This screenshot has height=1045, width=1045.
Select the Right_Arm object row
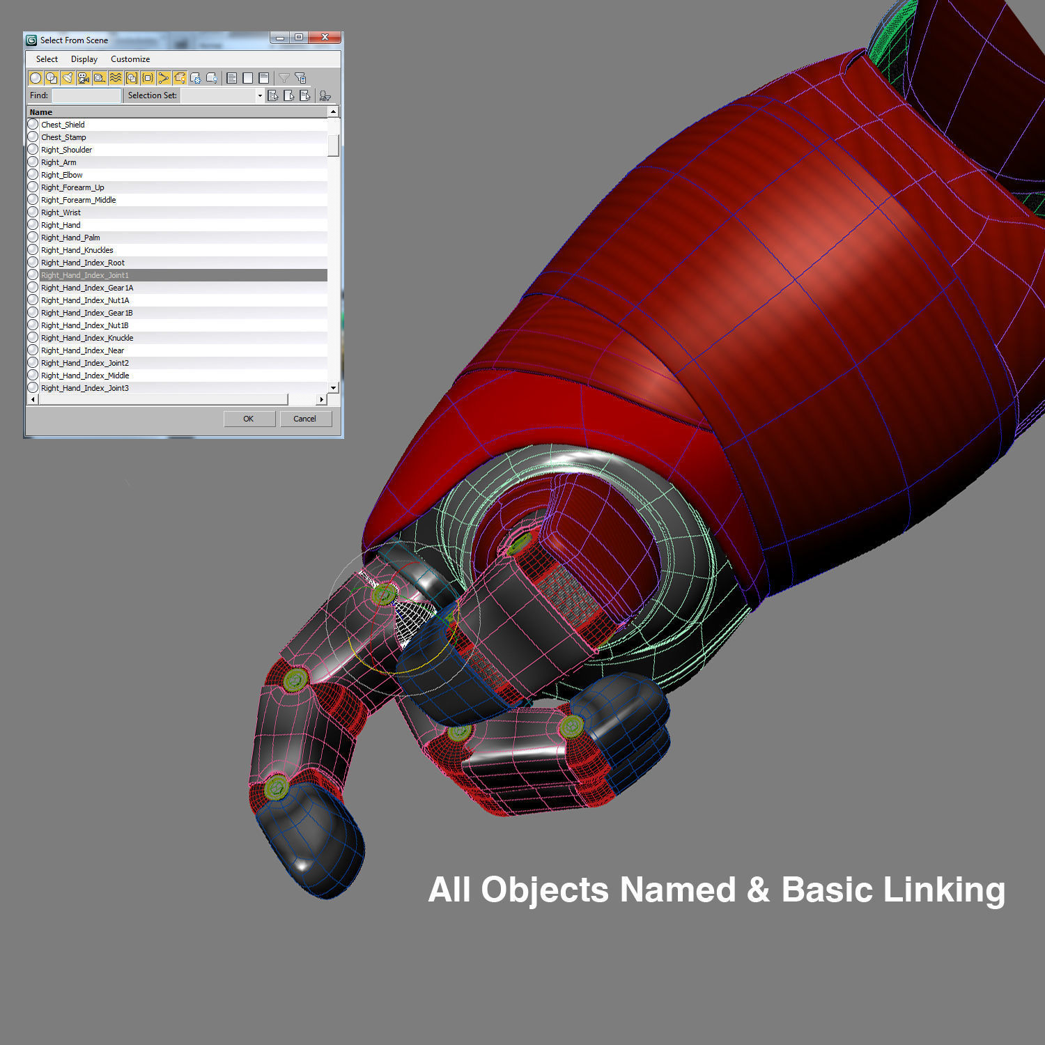coord(177,162)
